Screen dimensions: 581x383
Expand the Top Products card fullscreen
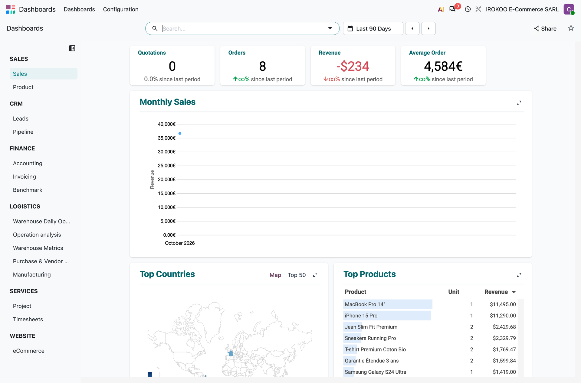point(519,275)
